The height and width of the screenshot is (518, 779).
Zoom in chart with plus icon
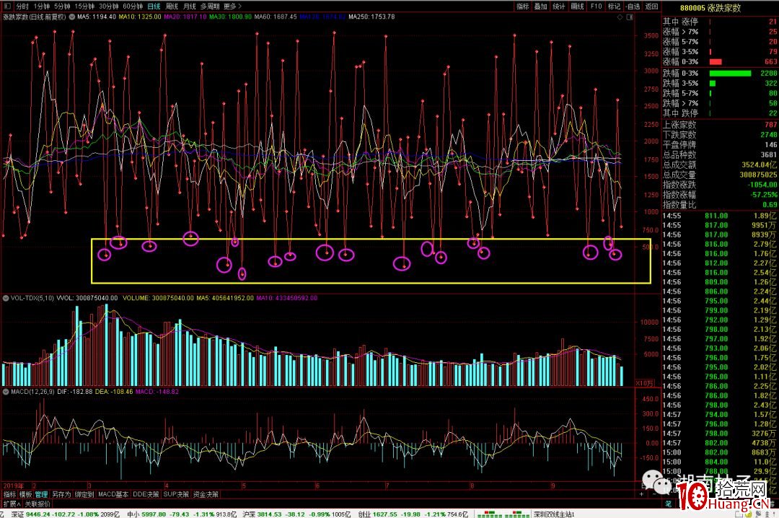pos(642,494)
